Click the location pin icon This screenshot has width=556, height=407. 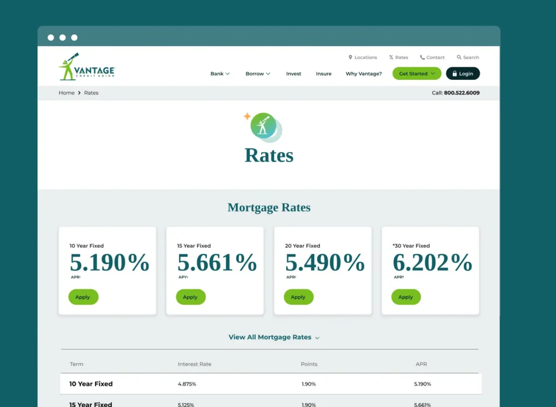pyautogui.click(x=350, y=57)
